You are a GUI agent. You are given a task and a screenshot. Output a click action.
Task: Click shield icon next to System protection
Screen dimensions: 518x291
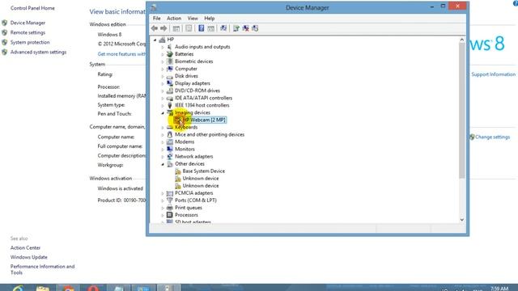pyautogui.click(x=4, y=42)
